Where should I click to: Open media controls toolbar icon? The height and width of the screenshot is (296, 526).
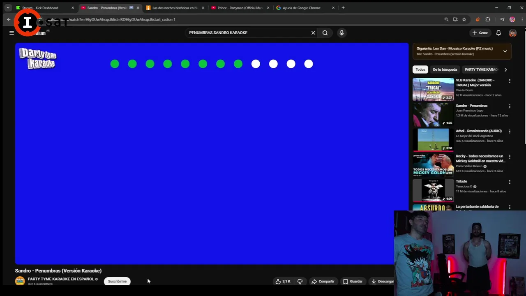pos(502,19)
